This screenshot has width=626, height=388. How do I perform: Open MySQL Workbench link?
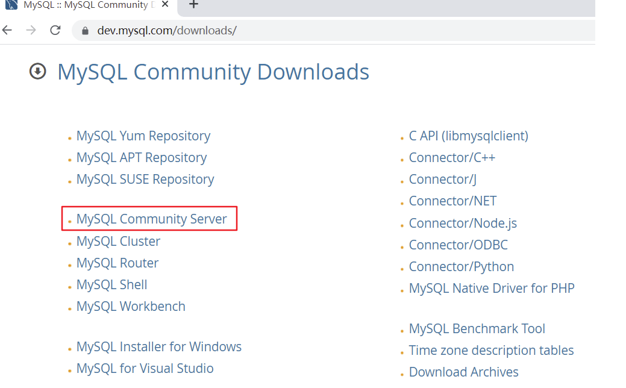click(131, 307)
